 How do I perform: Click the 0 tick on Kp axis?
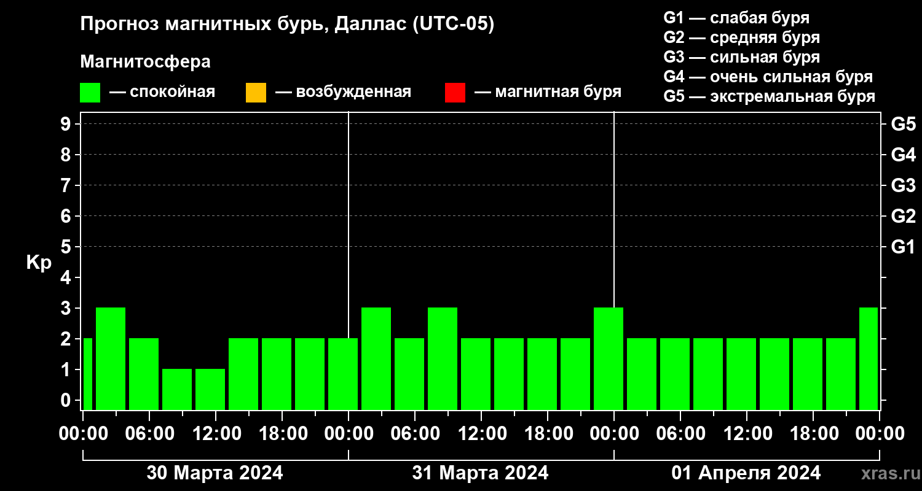click(x=66, y=400)
